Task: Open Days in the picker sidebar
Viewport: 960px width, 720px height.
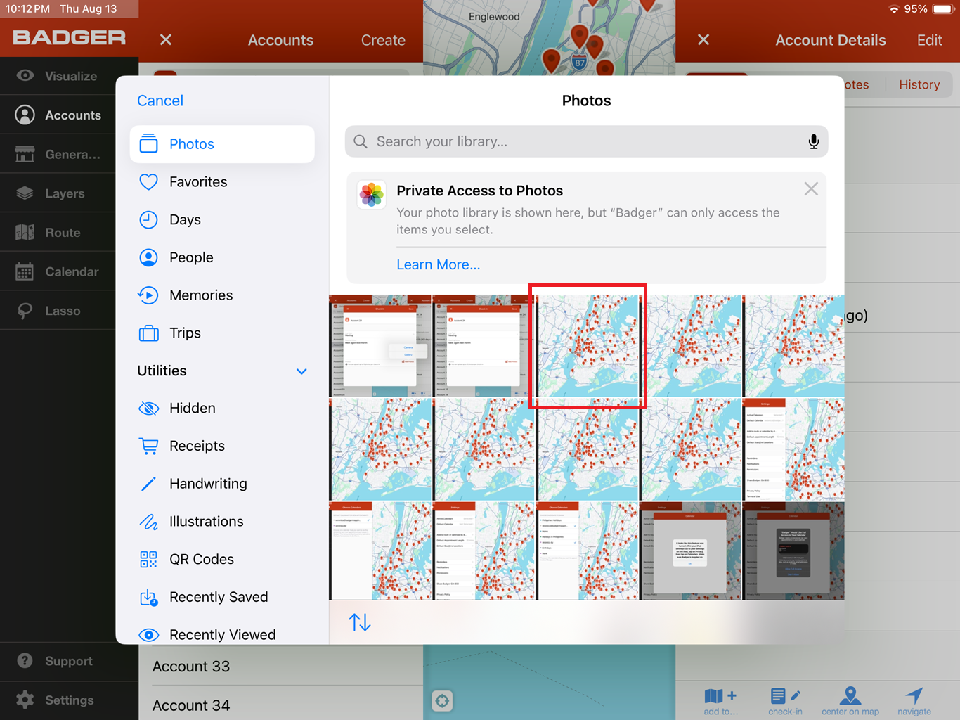Action: pyautogui.click(x=222, y=220)
